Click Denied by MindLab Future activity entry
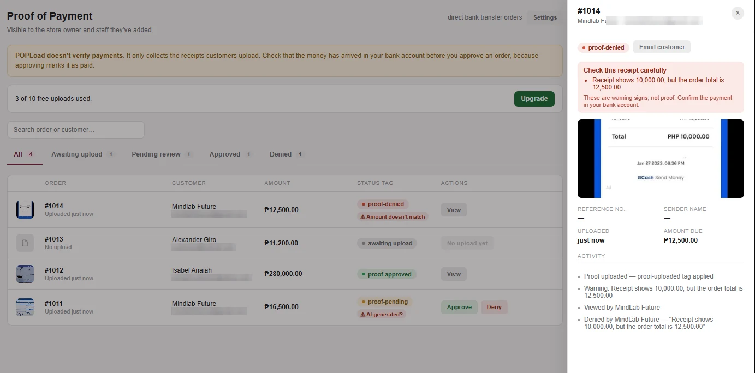The image size is (755, 373). click(649, 323)
